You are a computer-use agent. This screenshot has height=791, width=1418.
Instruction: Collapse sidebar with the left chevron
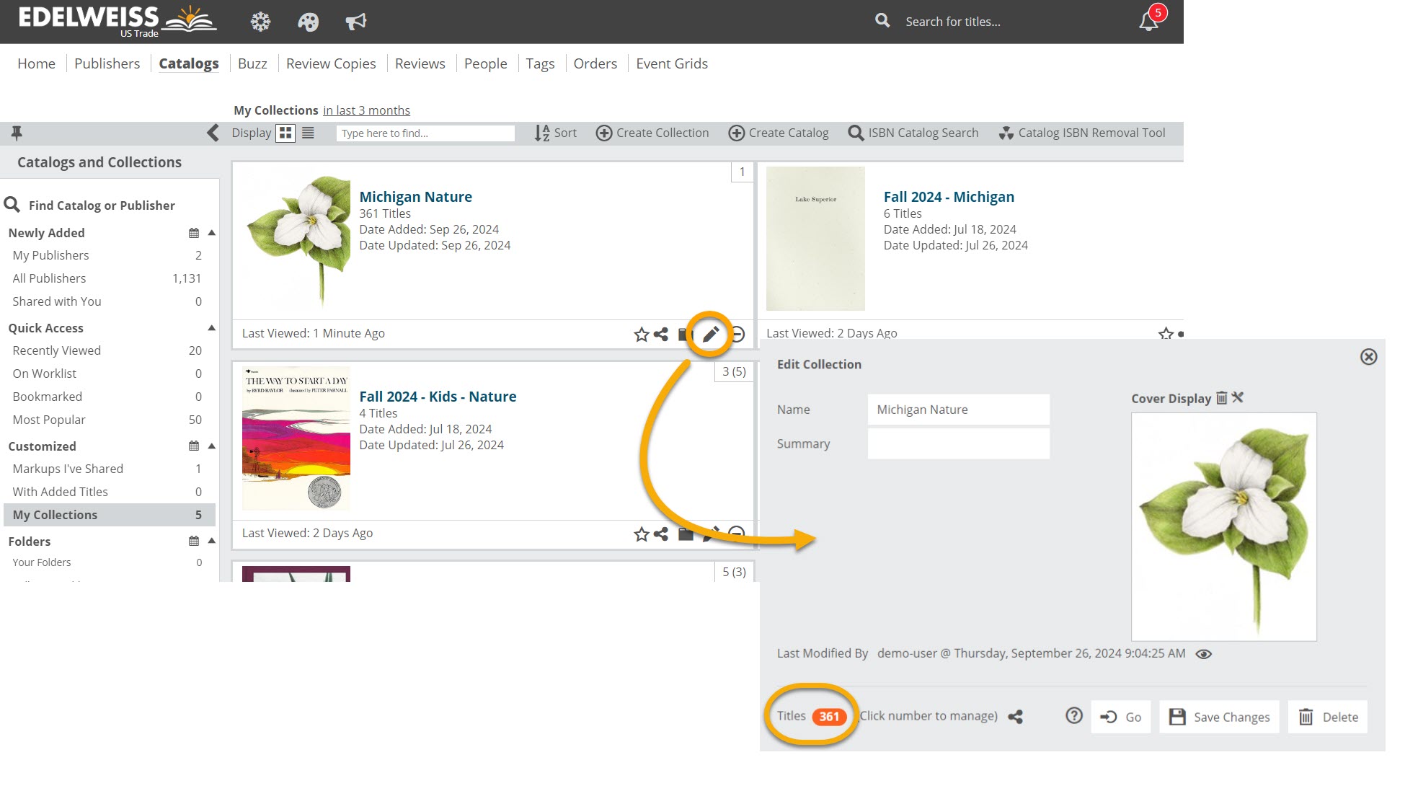click(213, 133)
